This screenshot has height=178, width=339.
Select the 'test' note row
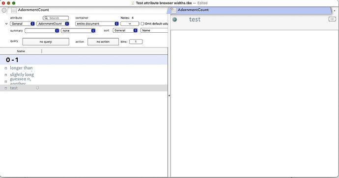click(x=84, y=88)
